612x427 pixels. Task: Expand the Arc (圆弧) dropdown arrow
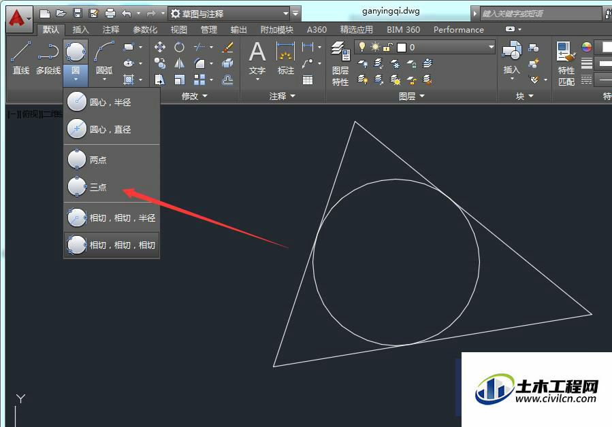(104, 79)
